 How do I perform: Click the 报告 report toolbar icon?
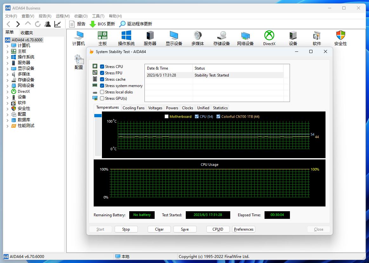tap(72, 24)
